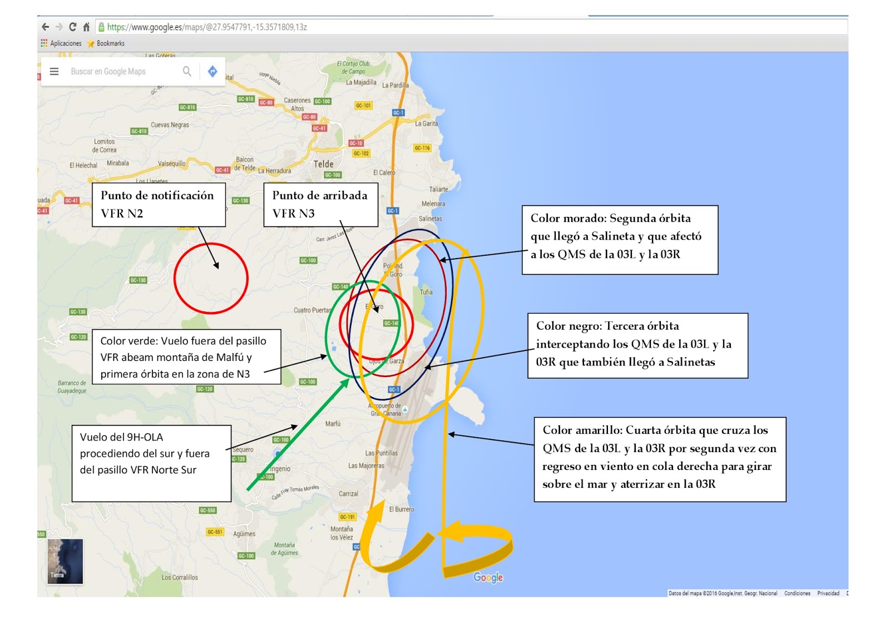
Task: Click the 'Privacidad' link at the map footer
Action: tap(828, 593)
